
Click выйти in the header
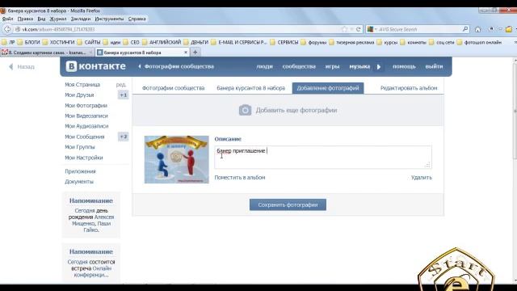pyautogui.click(x=434, y=66)
